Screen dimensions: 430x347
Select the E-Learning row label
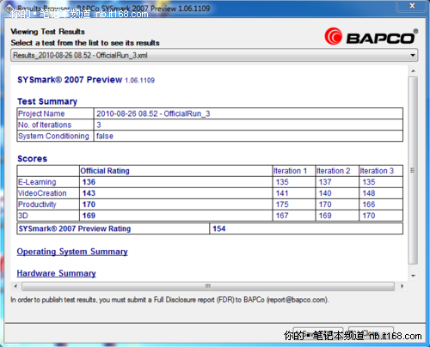pos(37,182)
